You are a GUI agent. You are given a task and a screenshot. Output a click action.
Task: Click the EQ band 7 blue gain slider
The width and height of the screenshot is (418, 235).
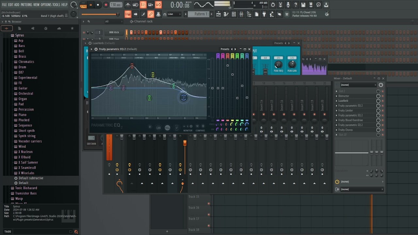(247, 98)
